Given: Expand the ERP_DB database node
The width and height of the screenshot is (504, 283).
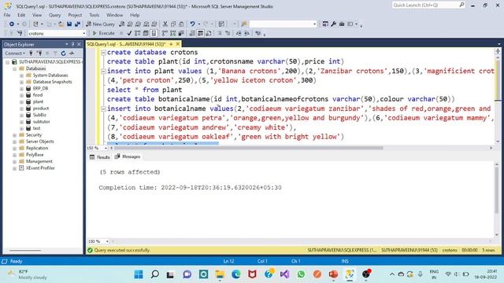Looking at the screenshot, I should point(21,89).
